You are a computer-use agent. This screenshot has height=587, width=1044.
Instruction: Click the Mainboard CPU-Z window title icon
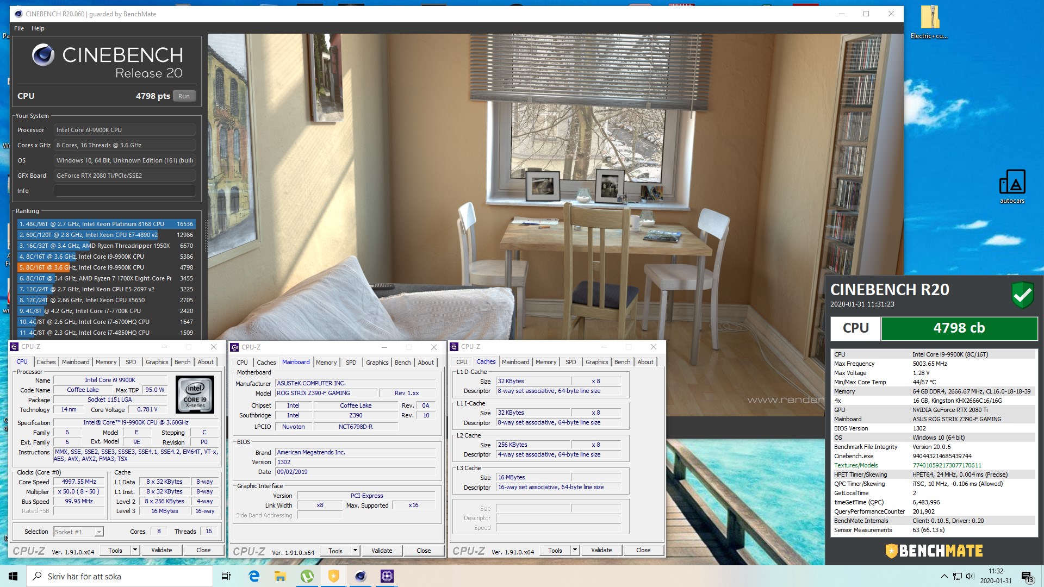pyautogui.click(x=234, y=347)
